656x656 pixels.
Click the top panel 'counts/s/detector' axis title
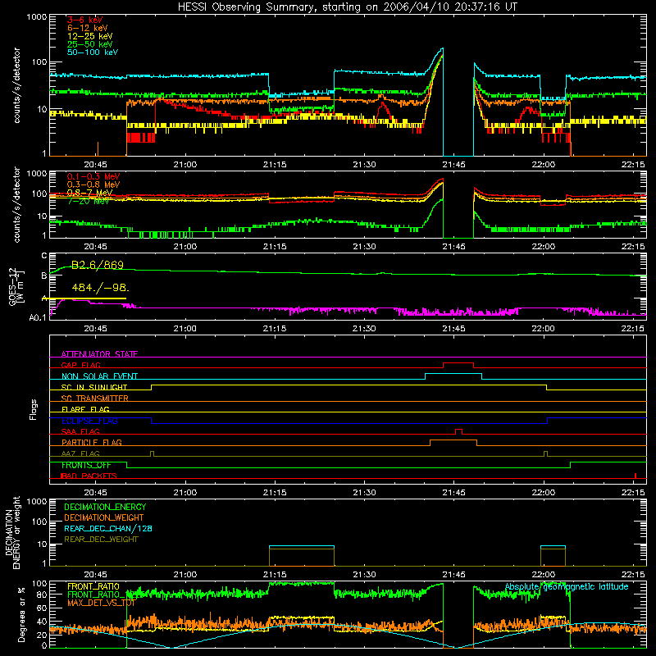point(16,85)
